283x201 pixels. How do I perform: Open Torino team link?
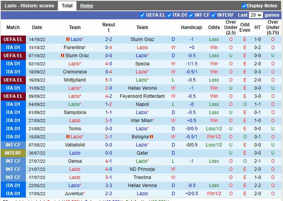coord(75,128)
